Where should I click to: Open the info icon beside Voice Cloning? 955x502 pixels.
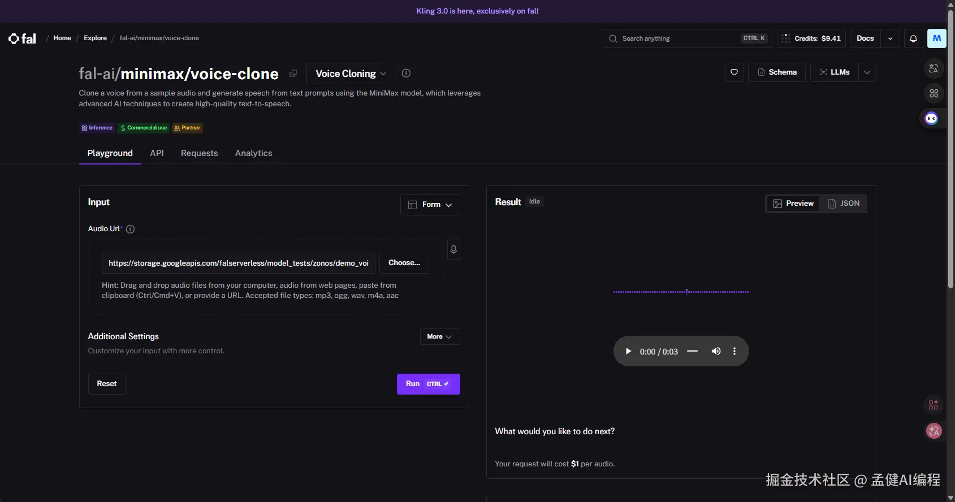[406, 73]
